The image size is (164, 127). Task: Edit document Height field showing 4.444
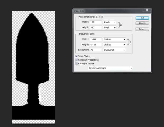95,45
